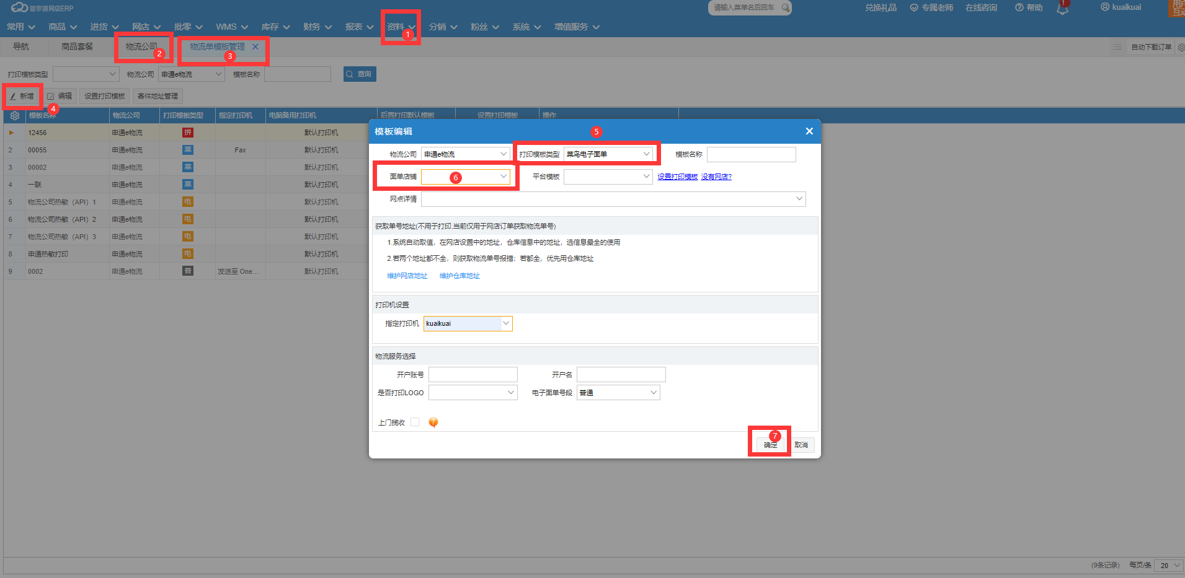Screen dimensions: 1185x578
Task: Click the 模板名称 input field in dialog
Action: [751, 154]
